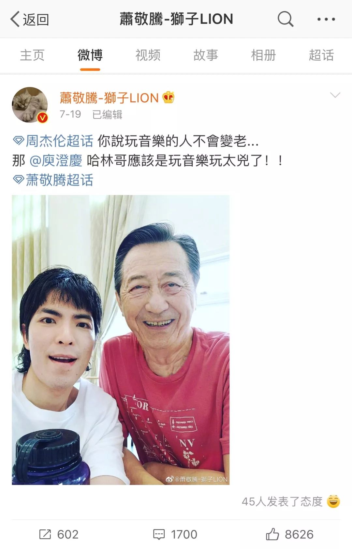Screen dimensions: 352x549
Task: Expand the post options chevron
Action: click(x=335, y=95)
